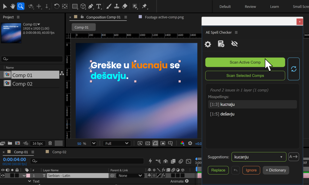
Task: Click the pink label color of Serbian - Latin layer
Action: [28, 175]
